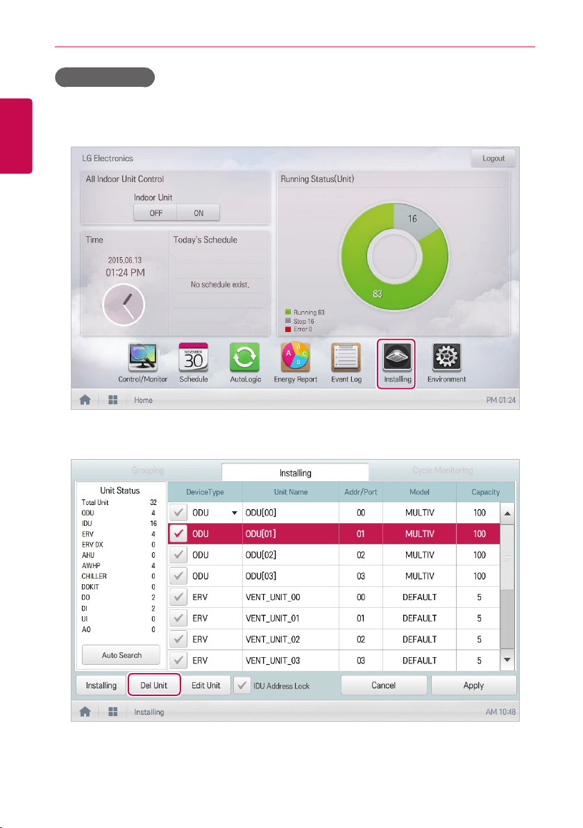Click the grid menu icon in the Home screen footer
This screenshot has width=583, height=828.
point(113,399)
